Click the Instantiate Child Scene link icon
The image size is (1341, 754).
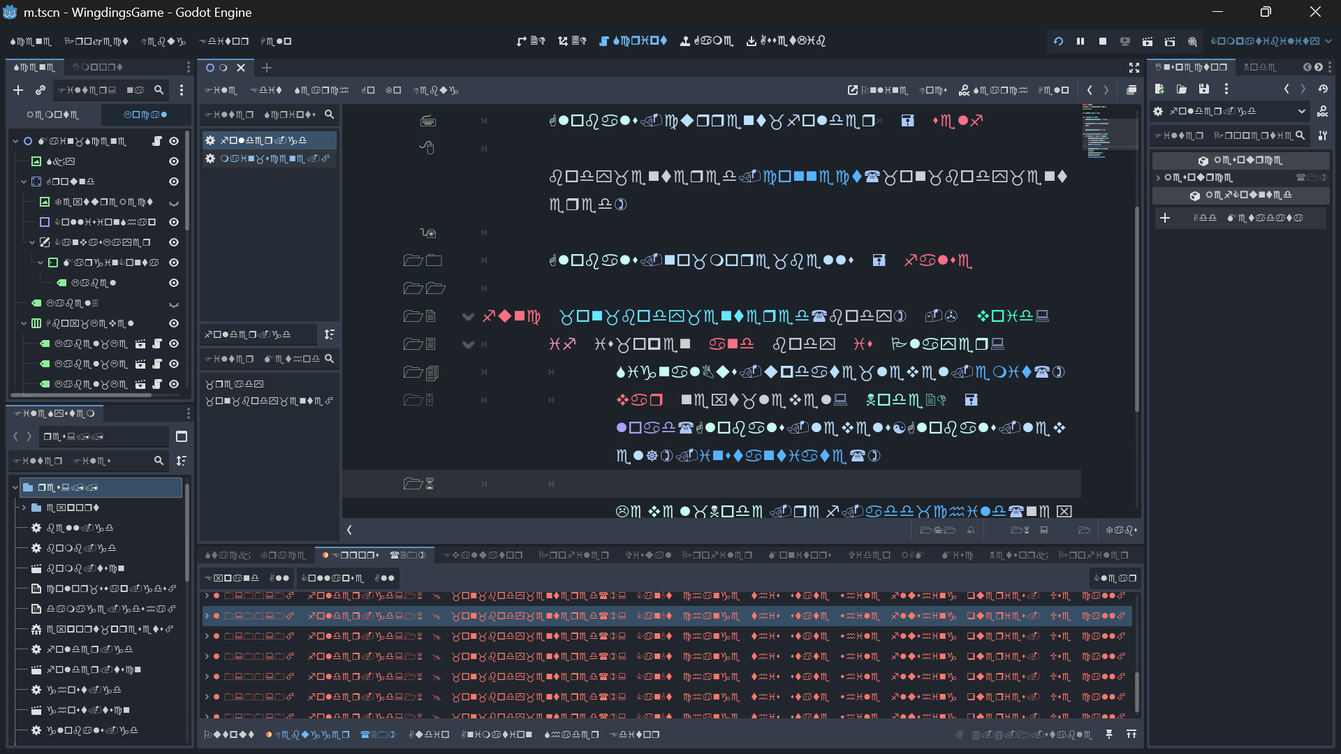(x=41, y=90)
